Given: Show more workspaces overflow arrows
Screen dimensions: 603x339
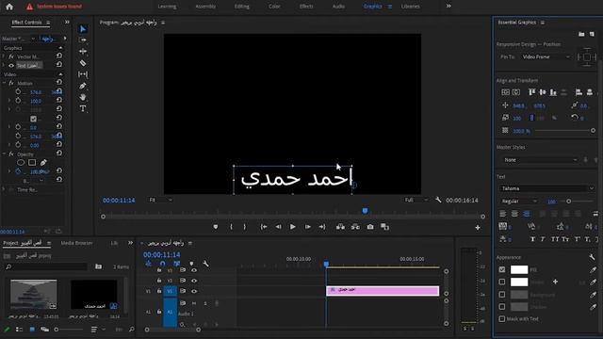Looking at the screenshot, I should tap(448, 7).
